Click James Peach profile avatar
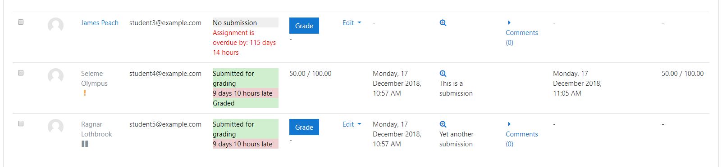This screenshot has height=167, width=722. (x=55, y=26)
